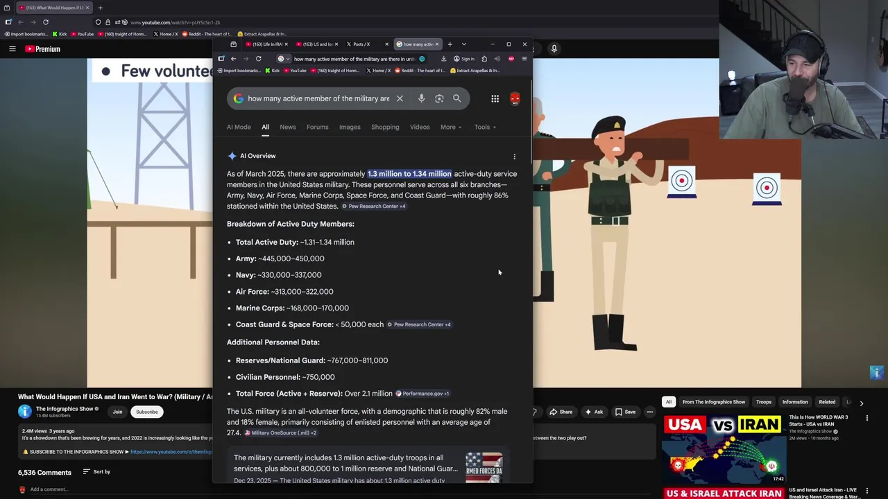The width and height of the screenshot is (888, 499).
Task: Open the downloads icon in the front browser
Action: [443, 59]
